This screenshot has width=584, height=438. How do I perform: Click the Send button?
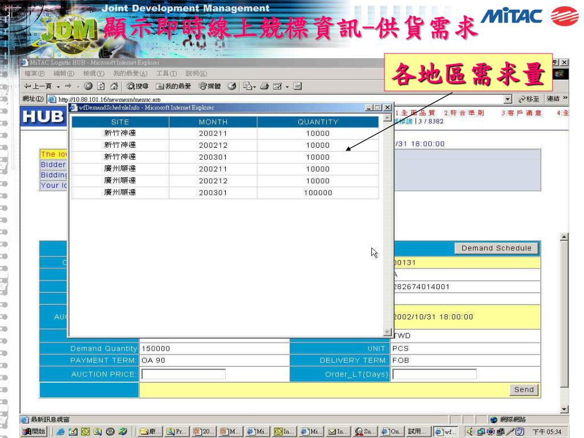(524, 390)
